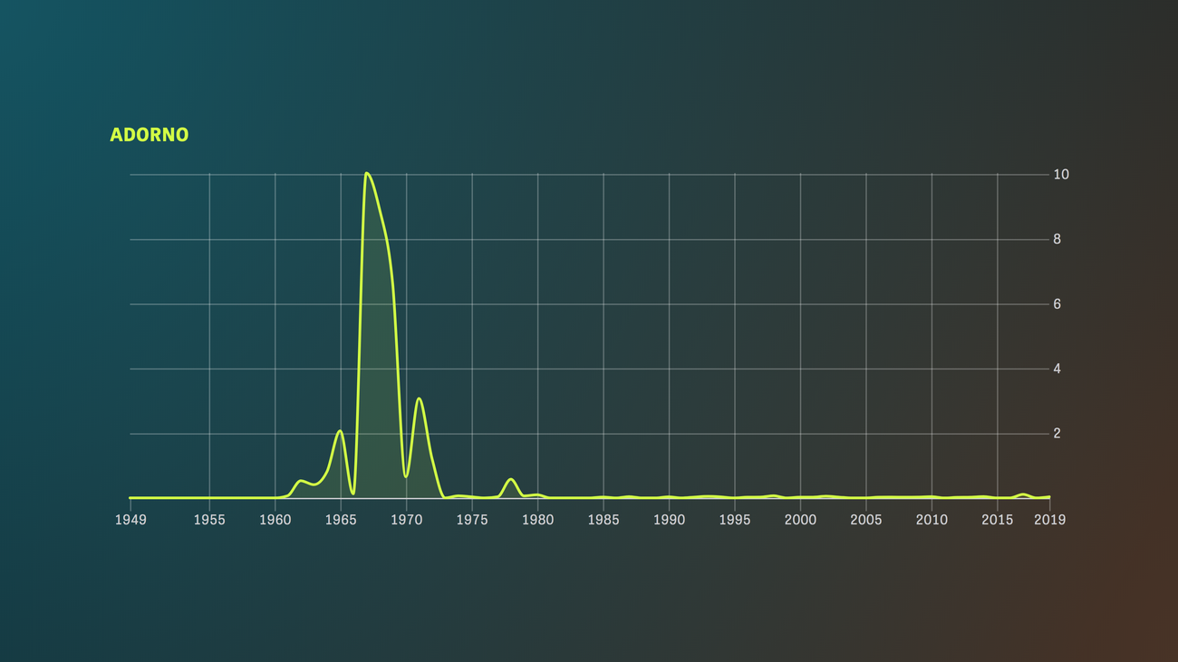This screenshot has width=1178, height=662.
Task: Click the highest peak of the curve near 1967
Action: point(366,173)
